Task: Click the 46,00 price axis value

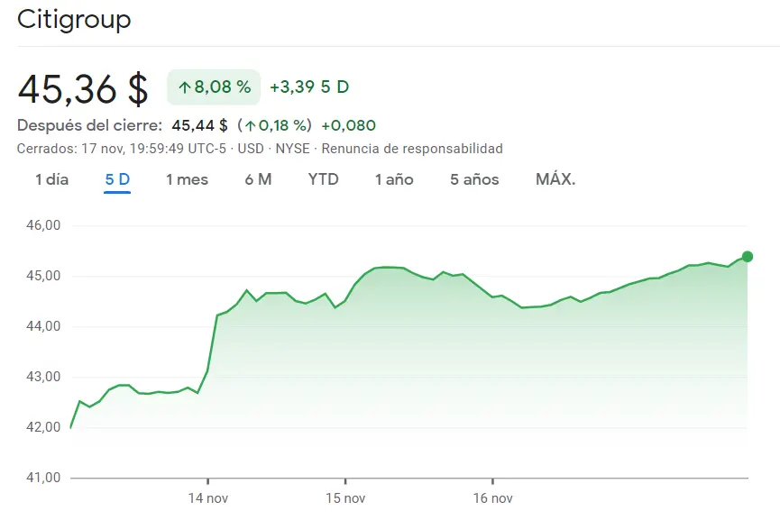Action: [x=43, y=225]
